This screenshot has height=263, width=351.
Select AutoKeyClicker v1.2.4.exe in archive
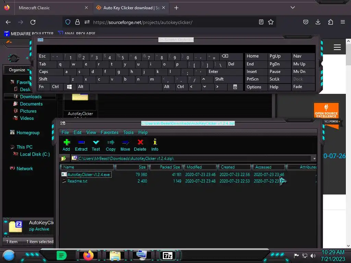(x=89, y=174)
